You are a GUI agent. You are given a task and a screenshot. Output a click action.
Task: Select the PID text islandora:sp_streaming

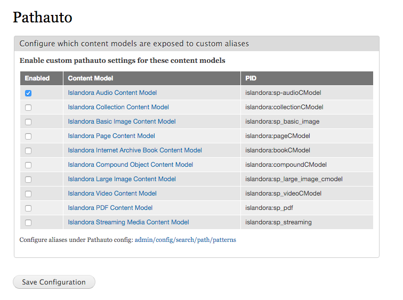(x=278, y=222)
